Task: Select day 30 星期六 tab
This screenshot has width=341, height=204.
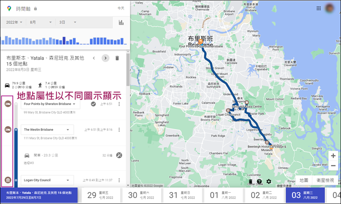Action: coord(141,195)
